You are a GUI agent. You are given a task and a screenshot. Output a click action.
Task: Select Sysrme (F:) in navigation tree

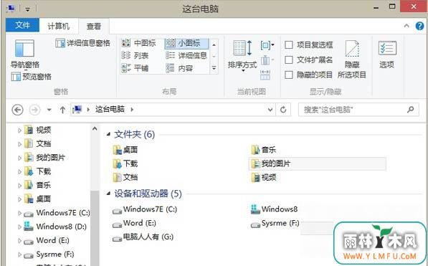pyautogui.click(x=49, y=255)
